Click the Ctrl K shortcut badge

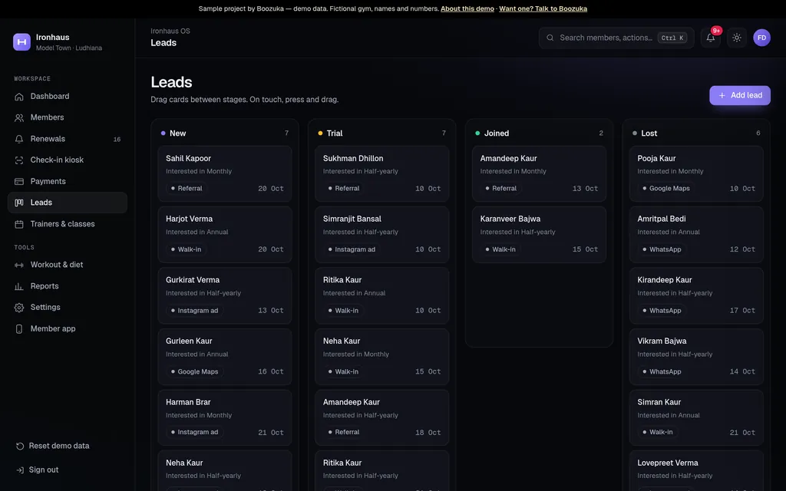coord(672,38)
